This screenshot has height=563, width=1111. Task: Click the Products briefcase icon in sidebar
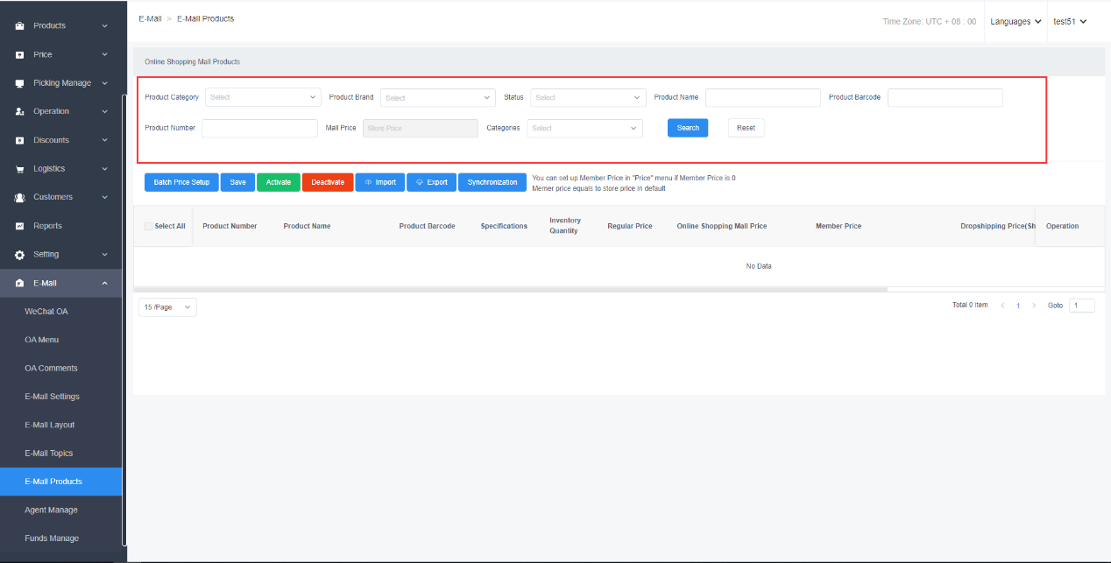[19, 26]
